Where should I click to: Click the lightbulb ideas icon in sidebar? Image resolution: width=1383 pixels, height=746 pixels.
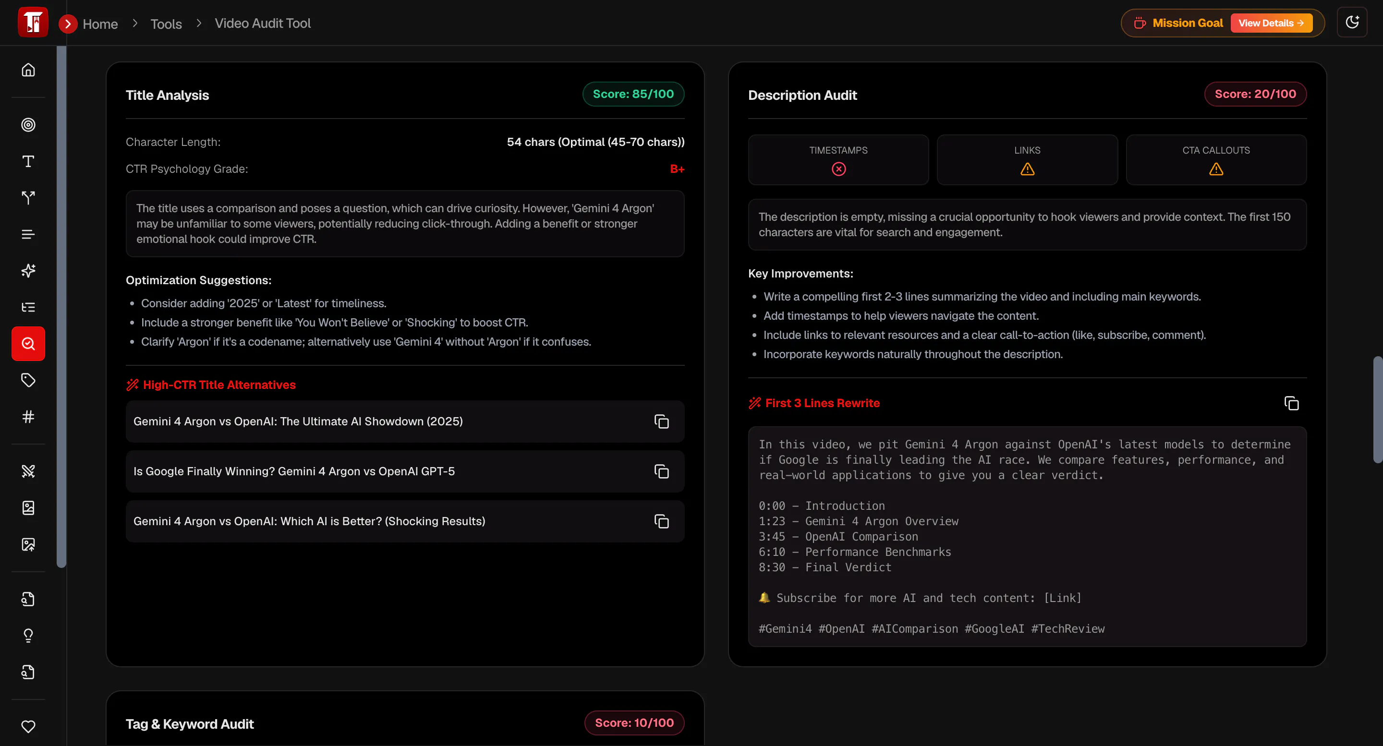pyautogui.click(x=28, y=636)
